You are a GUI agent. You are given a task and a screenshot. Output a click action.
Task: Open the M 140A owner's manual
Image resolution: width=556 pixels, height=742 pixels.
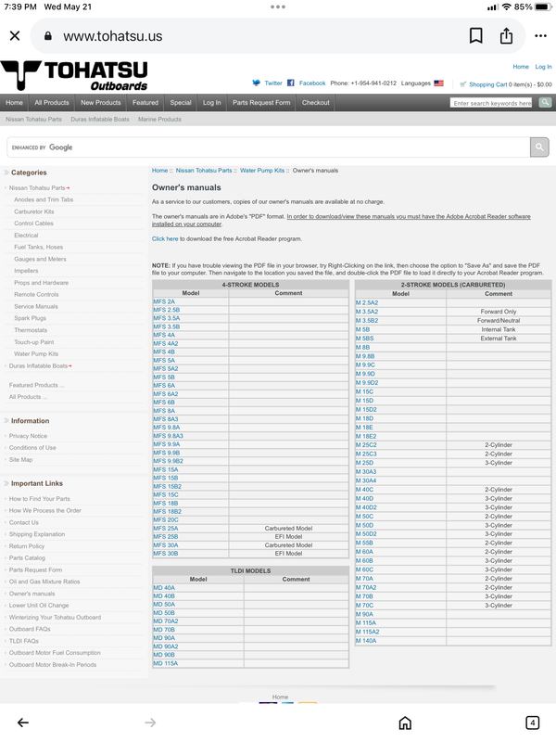pyautogui.click(x=366, y=641)
